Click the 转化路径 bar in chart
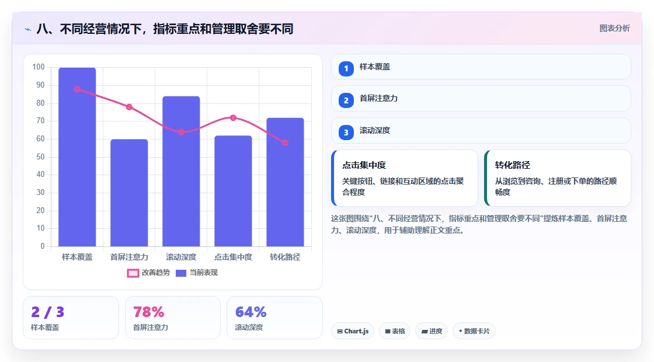 click(286, 182)
